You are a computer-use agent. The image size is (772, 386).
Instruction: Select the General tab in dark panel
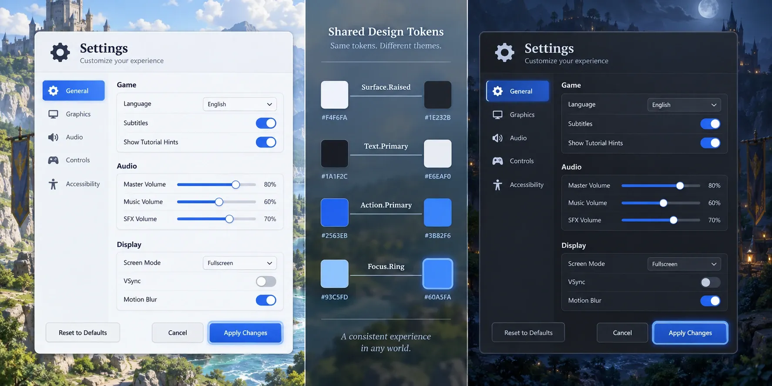517,91
